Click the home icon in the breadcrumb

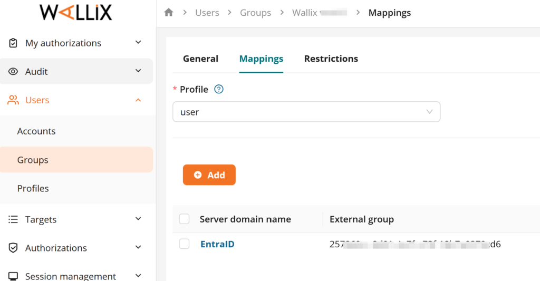click(169, 13)
